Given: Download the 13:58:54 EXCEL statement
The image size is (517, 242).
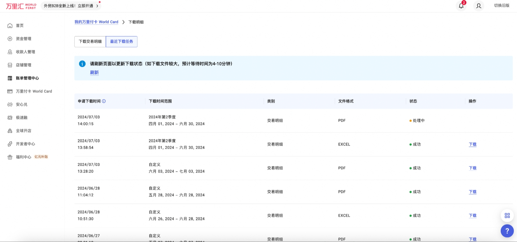Looking at the screenshot, I should (x=472, y=144).
